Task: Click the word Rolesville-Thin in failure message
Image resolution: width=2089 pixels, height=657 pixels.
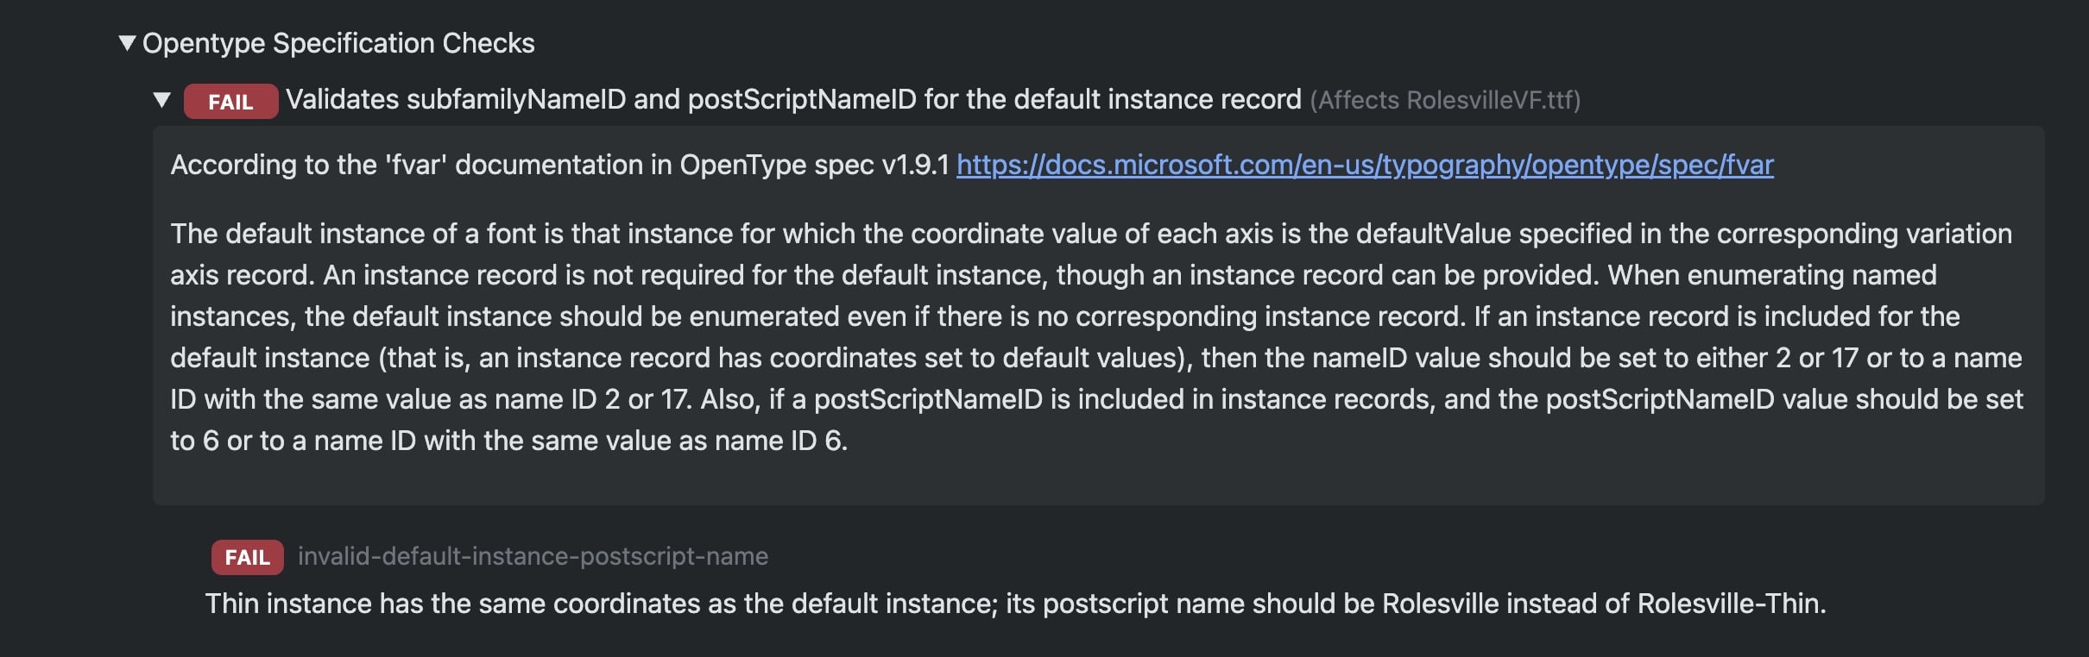Action: click(1729, 604)
